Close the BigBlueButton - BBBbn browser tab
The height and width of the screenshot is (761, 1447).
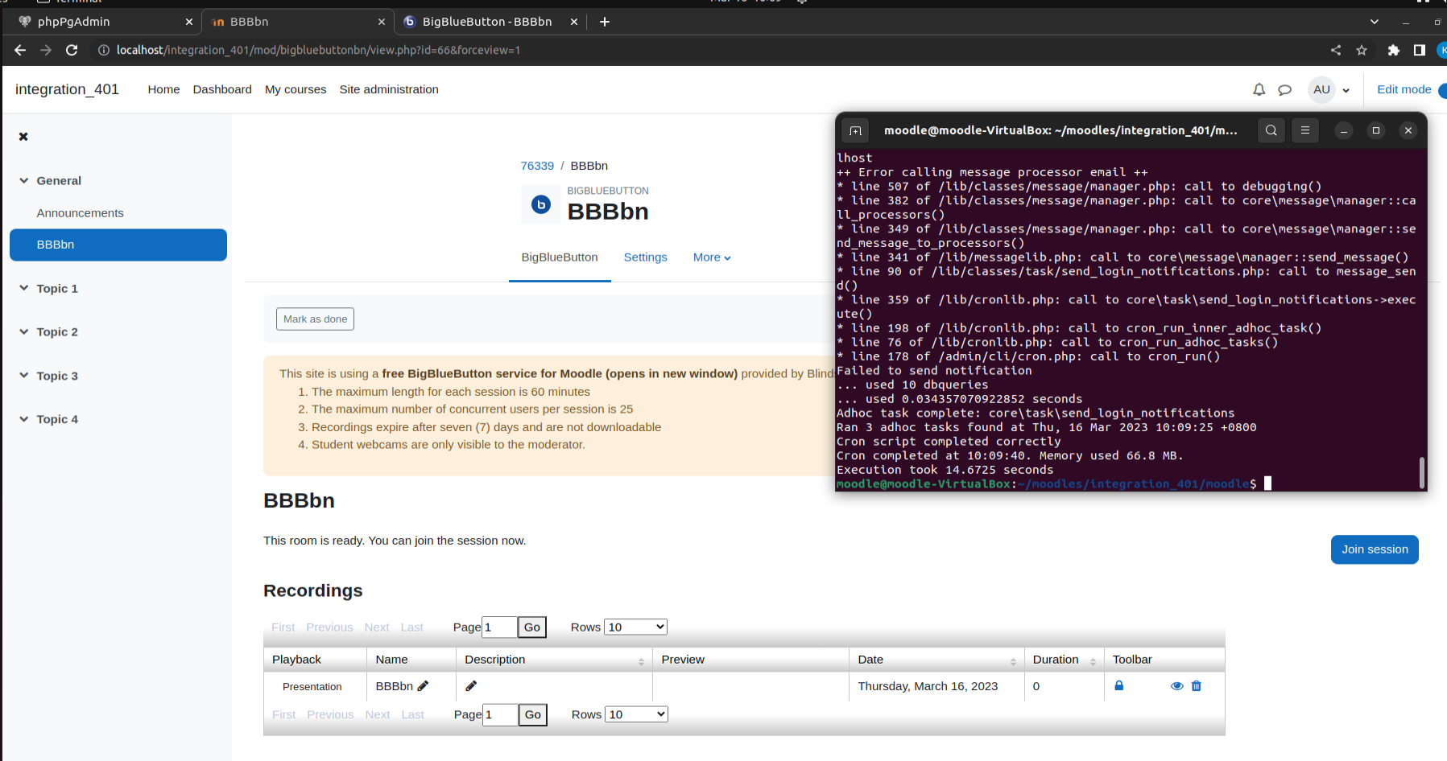(x=574, y=22)
